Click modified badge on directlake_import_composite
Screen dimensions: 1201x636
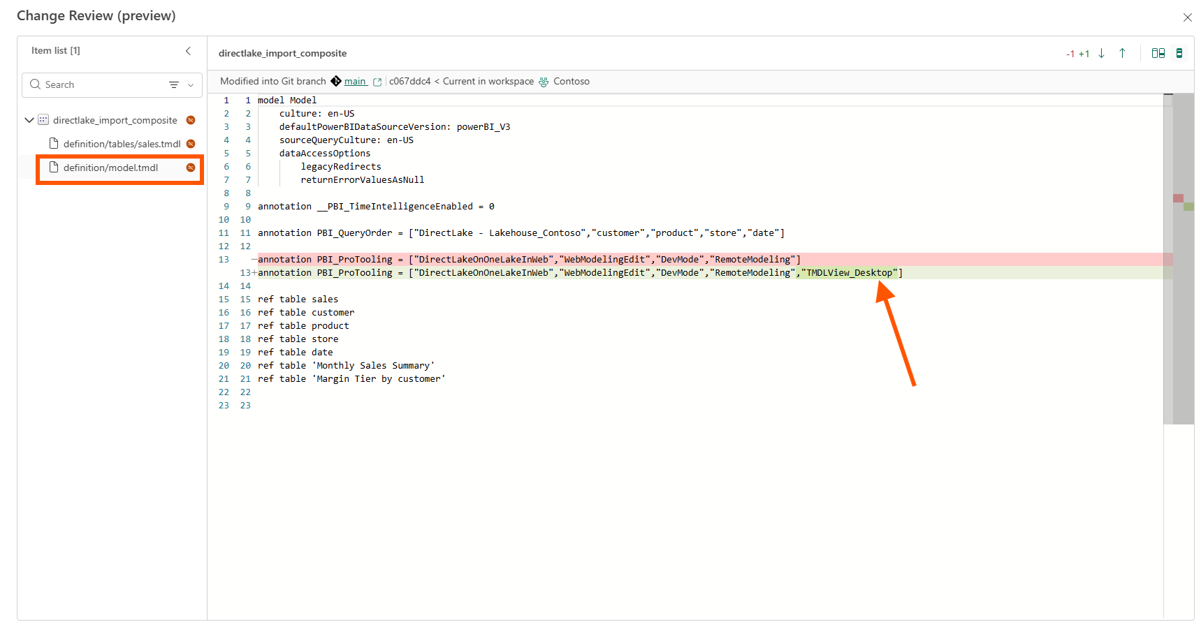(x=191, y=120)
